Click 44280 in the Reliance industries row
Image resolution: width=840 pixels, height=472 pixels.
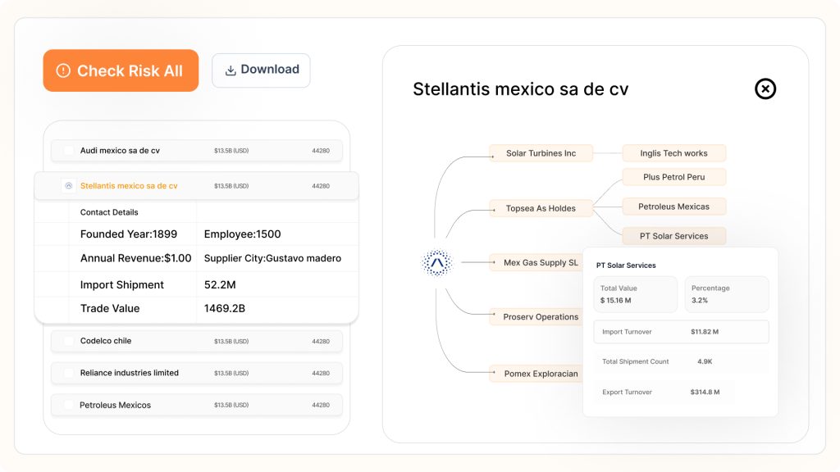(321, 374)
